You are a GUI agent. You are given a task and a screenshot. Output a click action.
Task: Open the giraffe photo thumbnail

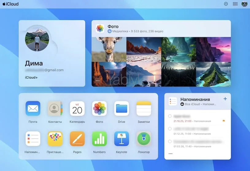point(109,49)
